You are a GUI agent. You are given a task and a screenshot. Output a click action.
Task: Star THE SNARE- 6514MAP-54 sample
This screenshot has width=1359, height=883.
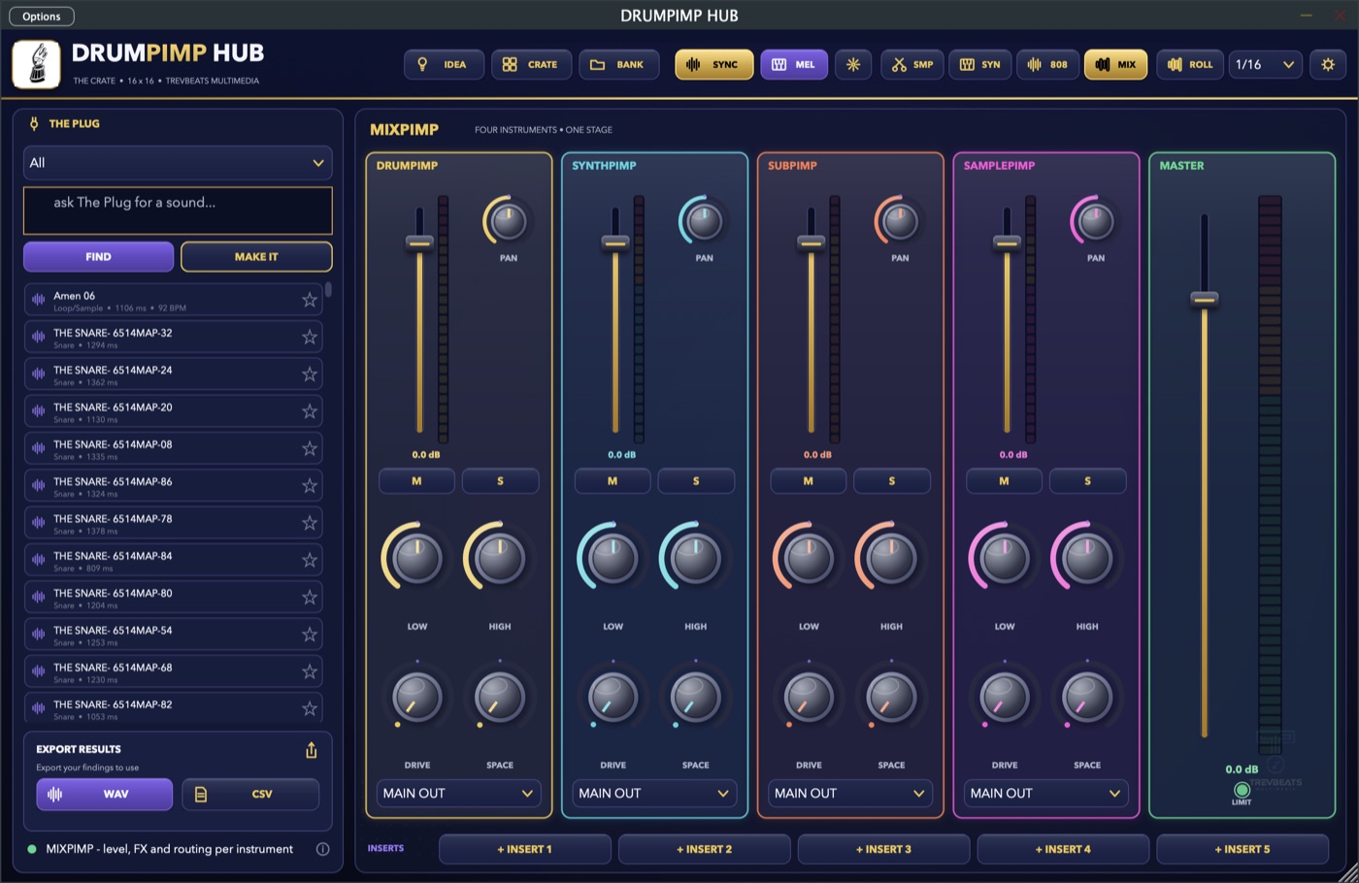click(310, 635)
